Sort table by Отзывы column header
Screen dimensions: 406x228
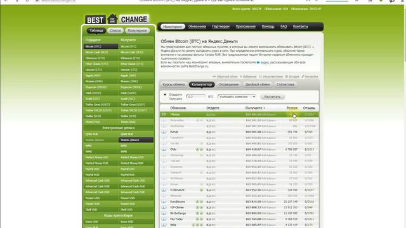(309, 108)
